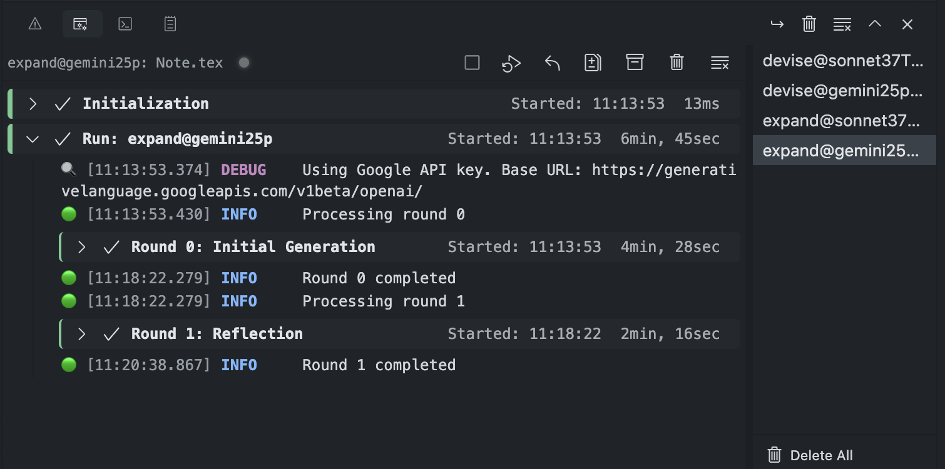
Task: Open the notes document panel tab
Action: click(170, 24)
